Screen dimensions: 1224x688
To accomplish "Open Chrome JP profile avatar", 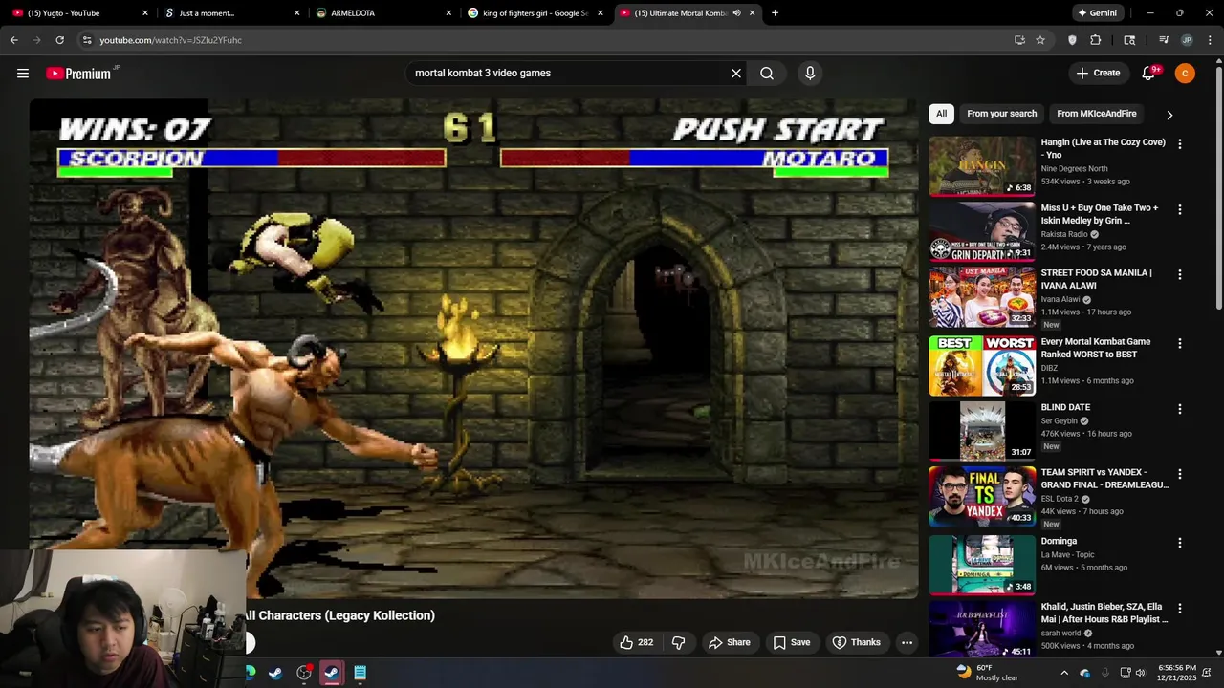I will 1187,40.
